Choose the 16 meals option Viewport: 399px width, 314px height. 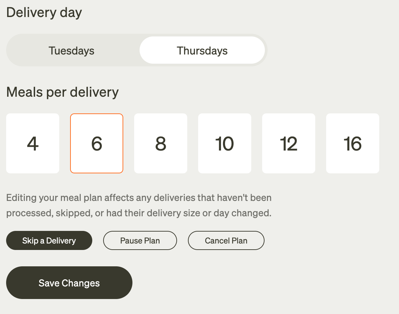click(x=353, y=143)
